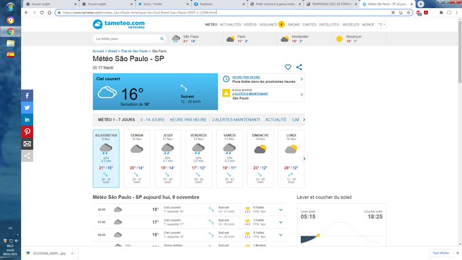Click the Tout afficher downloads button
Image resolution: width=462 pixels, height=260 pixels.
(441, 253)
